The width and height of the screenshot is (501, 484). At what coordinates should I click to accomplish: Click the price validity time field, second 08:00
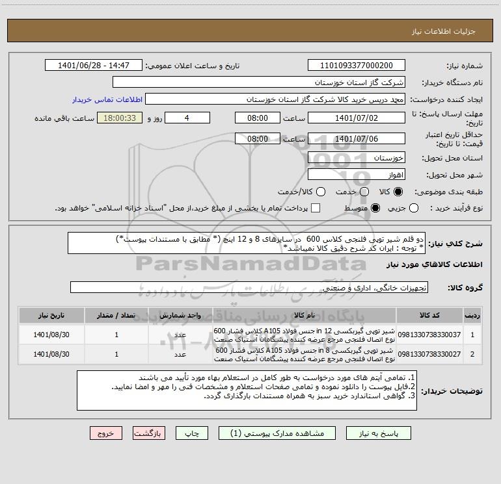tap(258, 138)
